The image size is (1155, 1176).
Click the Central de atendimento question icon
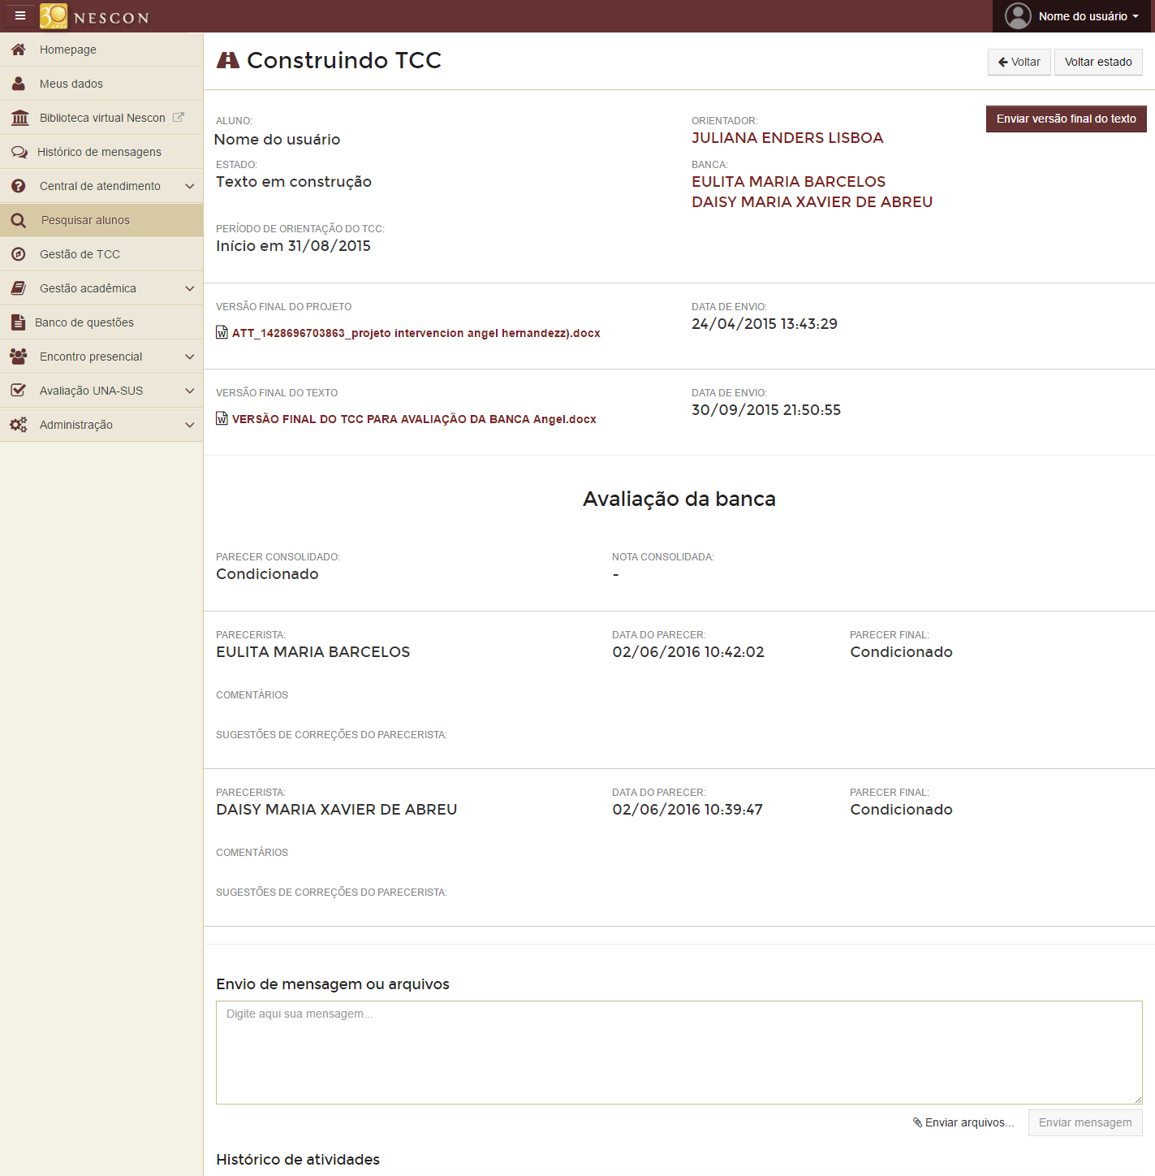click(19, 186)
